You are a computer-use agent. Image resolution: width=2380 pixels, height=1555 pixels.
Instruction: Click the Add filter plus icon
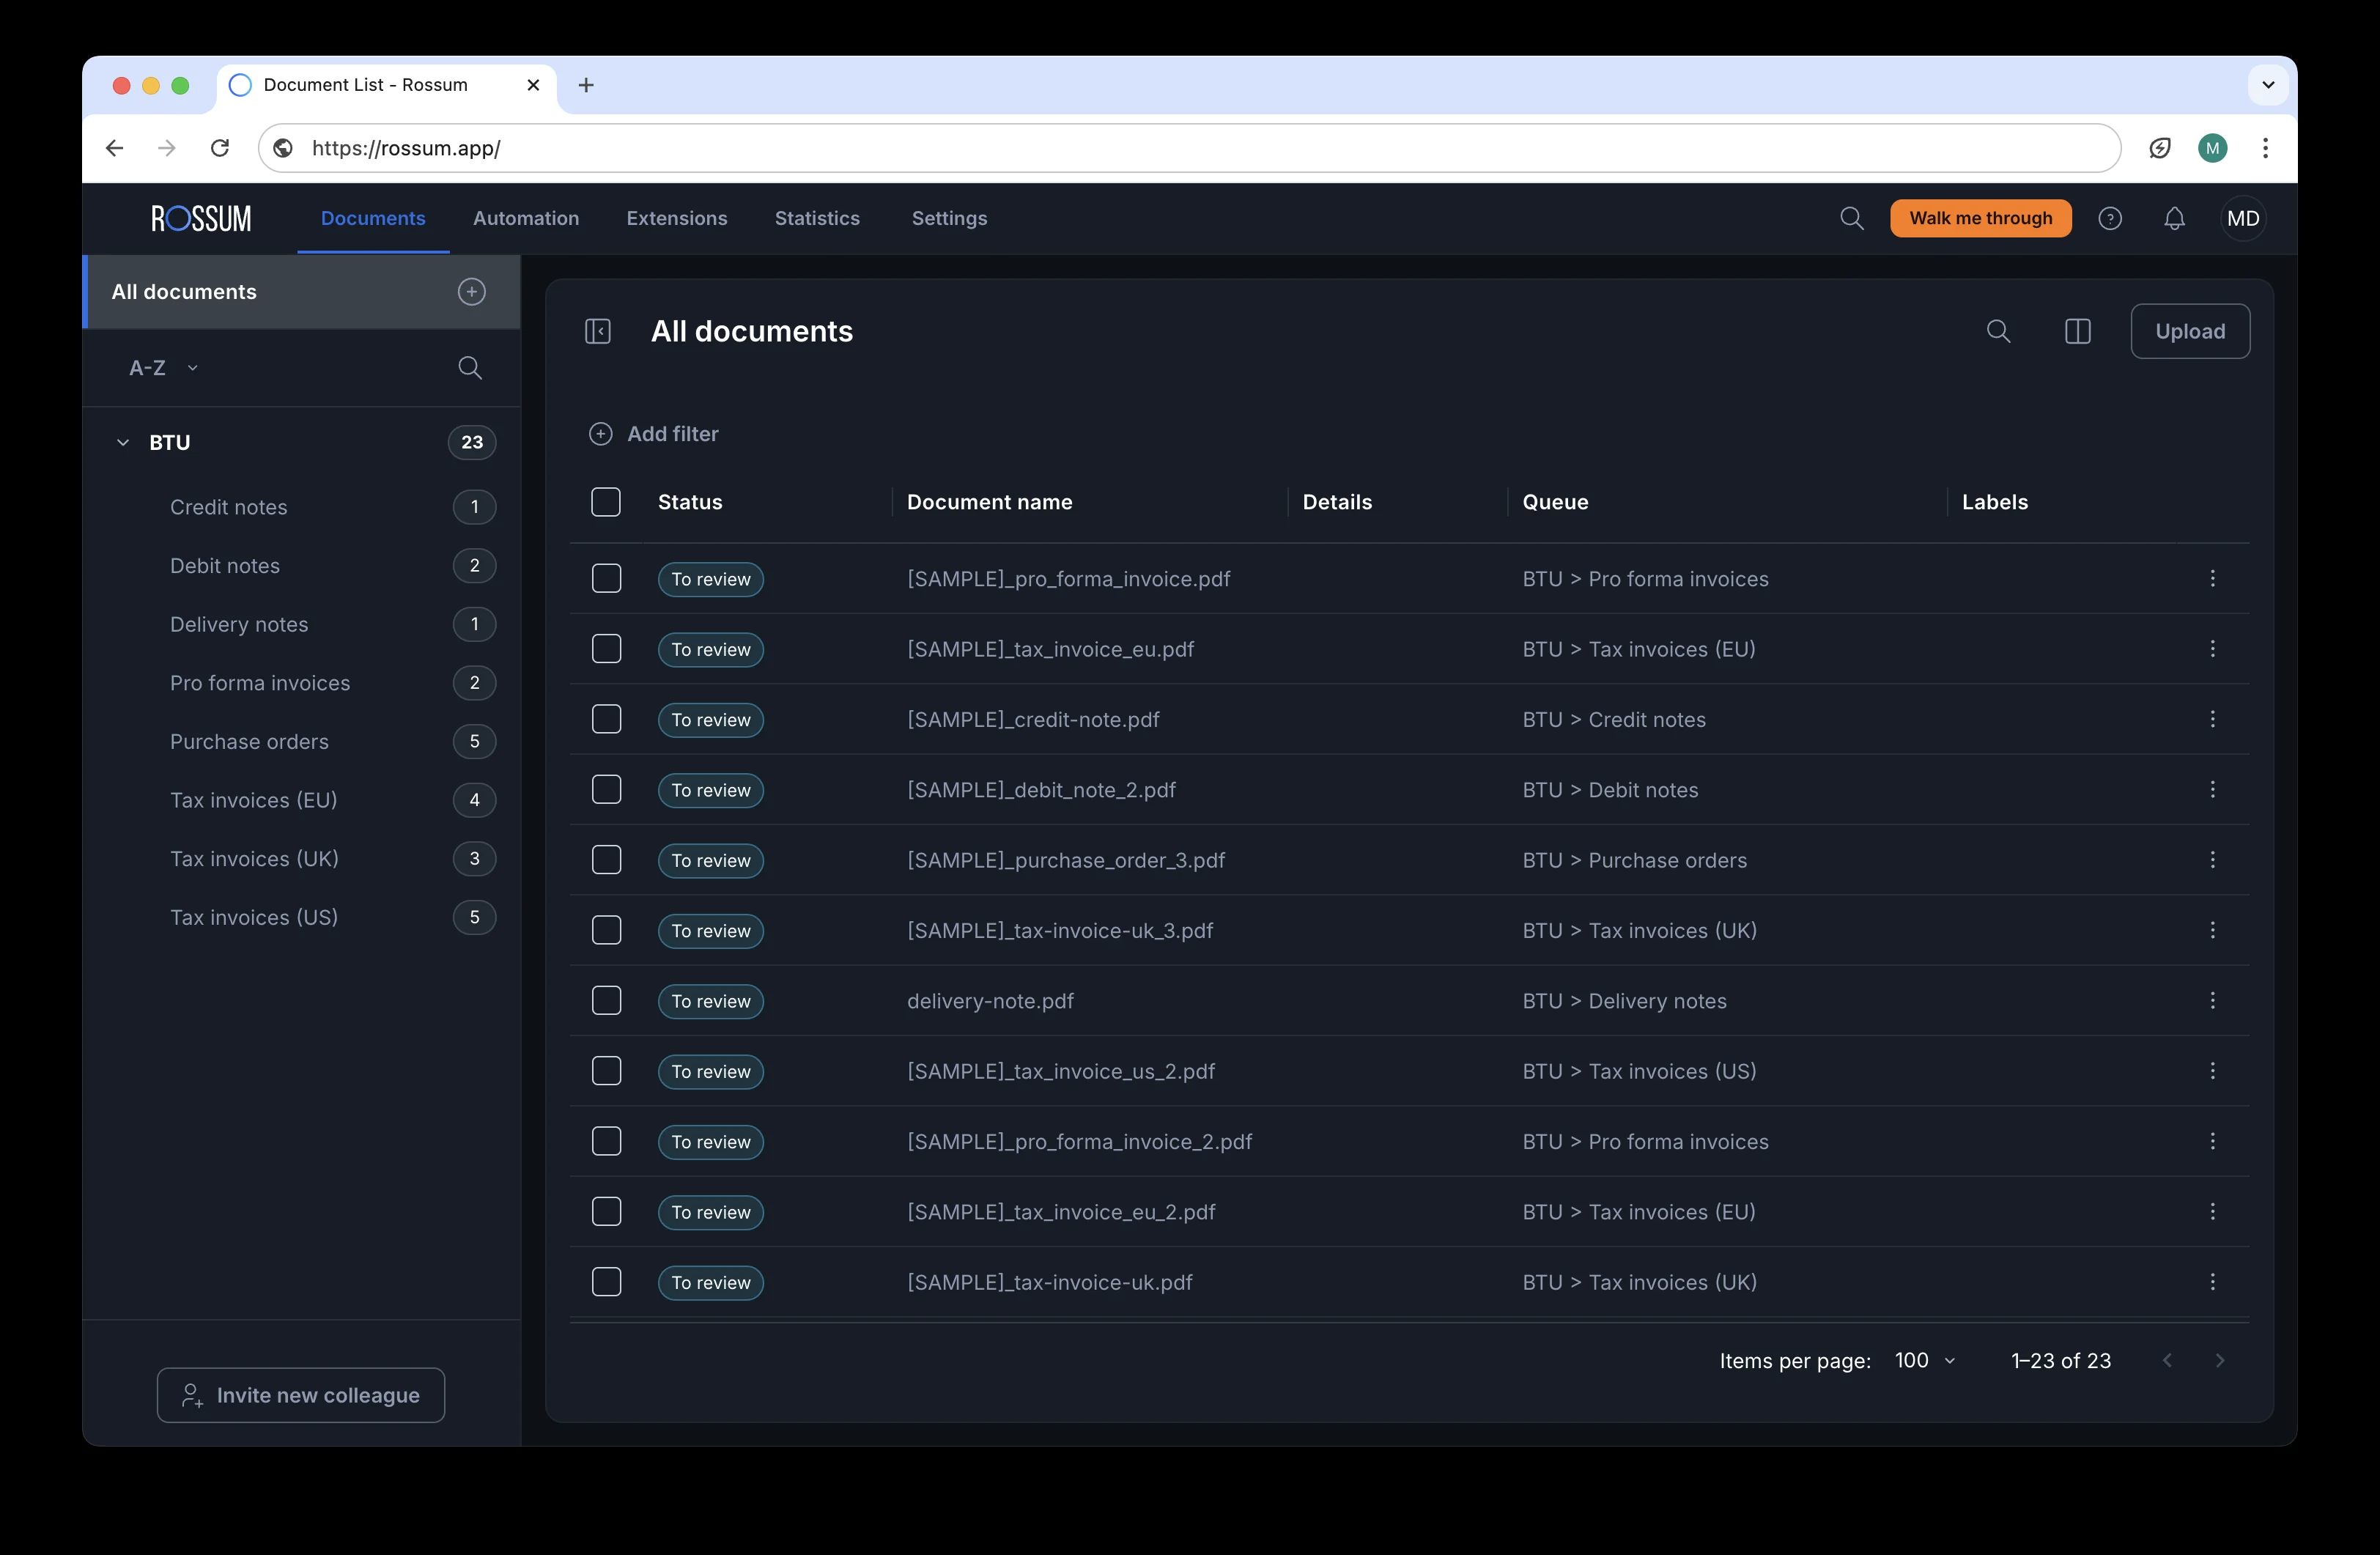(600, 434)
